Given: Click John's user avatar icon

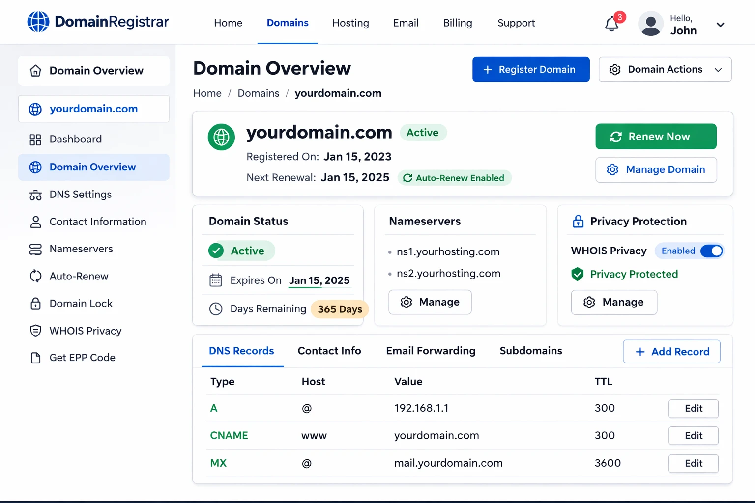Looking at the screenshot, I should tap(651, 24).
